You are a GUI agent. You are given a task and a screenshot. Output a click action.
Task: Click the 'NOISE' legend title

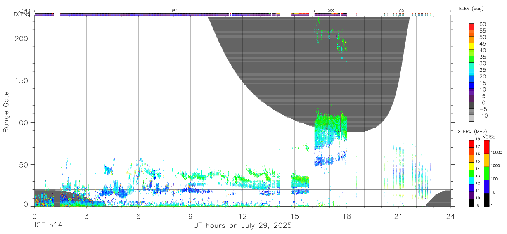(x=489, y=137)
